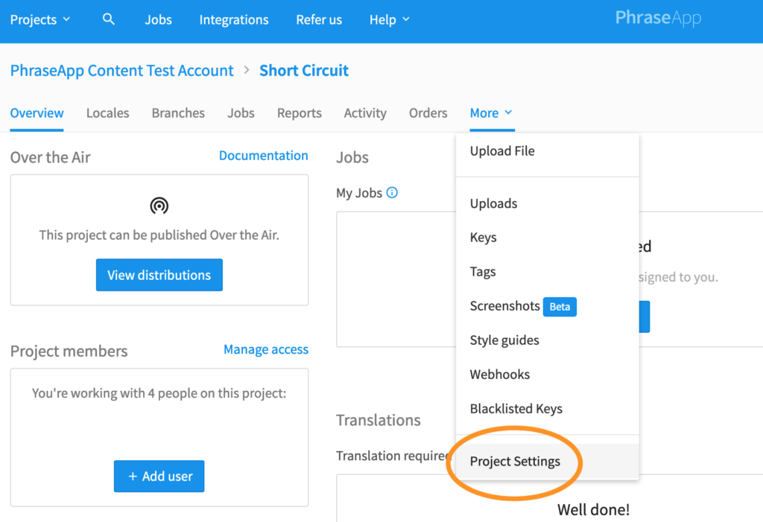Collapse the More dropdown tab
Image resolution: width=763 pixels, height=522 pixels.
pyautogui.click(x=492, y=113)
